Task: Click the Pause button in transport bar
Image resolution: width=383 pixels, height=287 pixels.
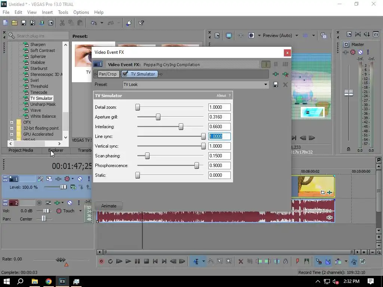Action: click(137, 261)
